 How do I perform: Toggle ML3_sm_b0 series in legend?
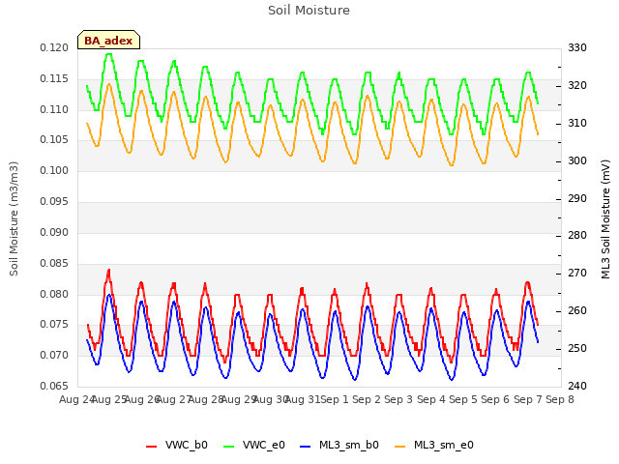339,446
